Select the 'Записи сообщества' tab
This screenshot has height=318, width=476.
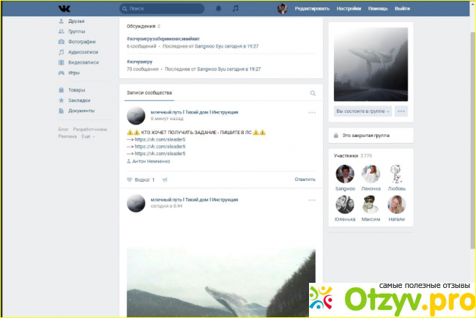click(149, 93)
